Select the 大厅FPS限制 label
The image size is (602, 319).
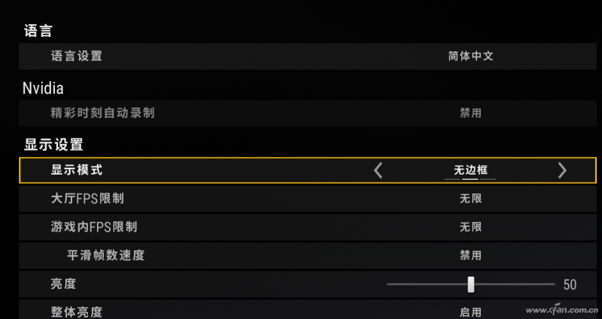pyautogui.click(x=87, y=199)
